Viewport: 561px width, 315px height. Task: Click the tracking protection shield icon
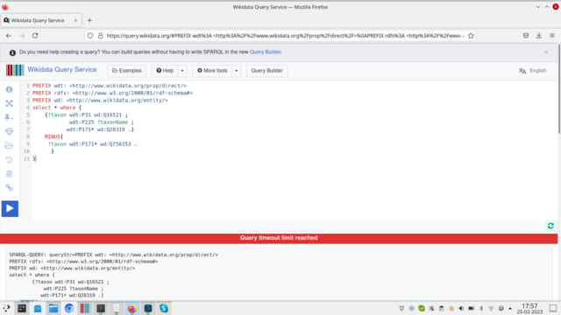click(90, 36)
